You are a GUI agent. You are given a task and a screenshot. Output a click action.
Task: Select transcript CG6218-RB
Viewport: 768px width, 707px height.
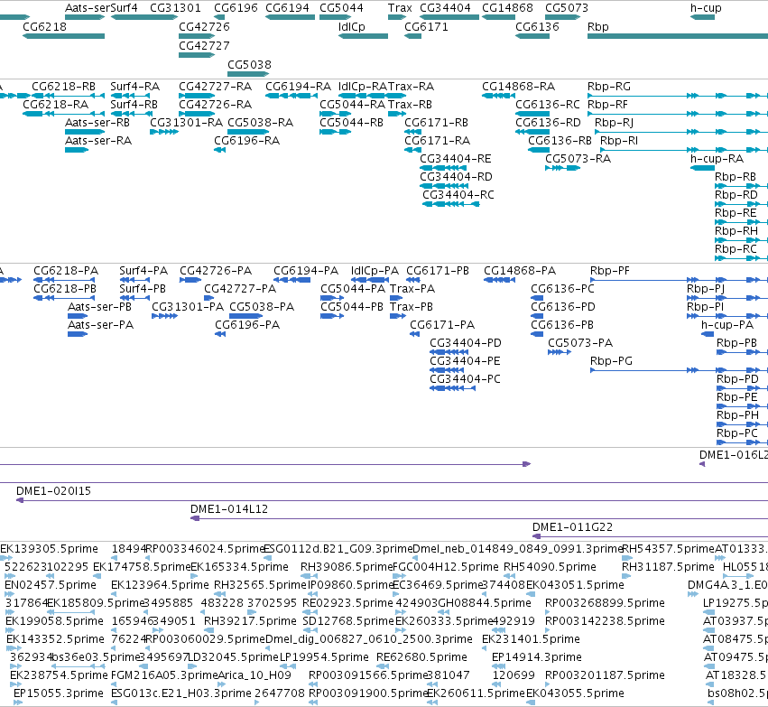(x=68, y=96)
